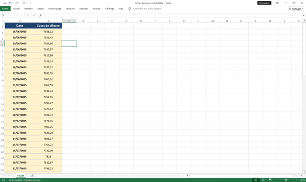The width and height of the screenshot is (306, 182).
Task: Select the 'Cours de clôture' header cell
Action: [48, 26]
